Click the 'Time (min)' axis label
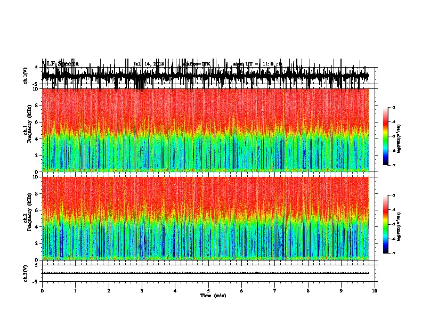This screenshot has height=326, width=422. click(213, 296)
